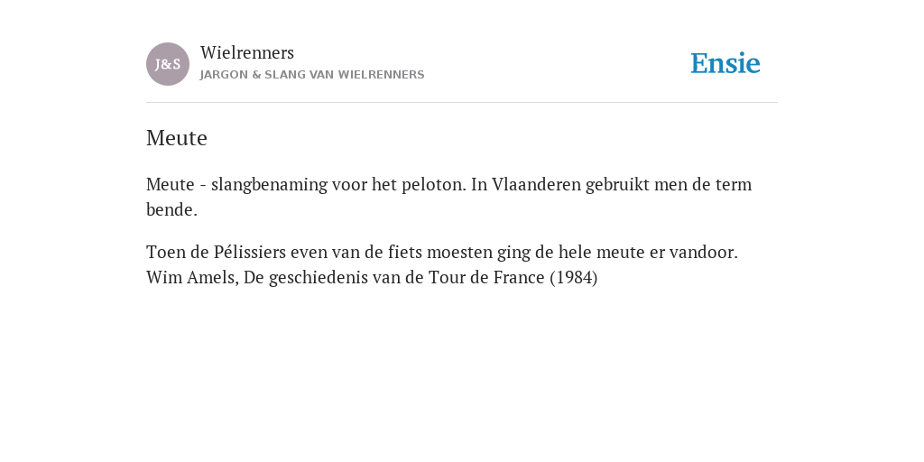Select Tour de France in the citation

pyautogui.click(x=486, y=278)
